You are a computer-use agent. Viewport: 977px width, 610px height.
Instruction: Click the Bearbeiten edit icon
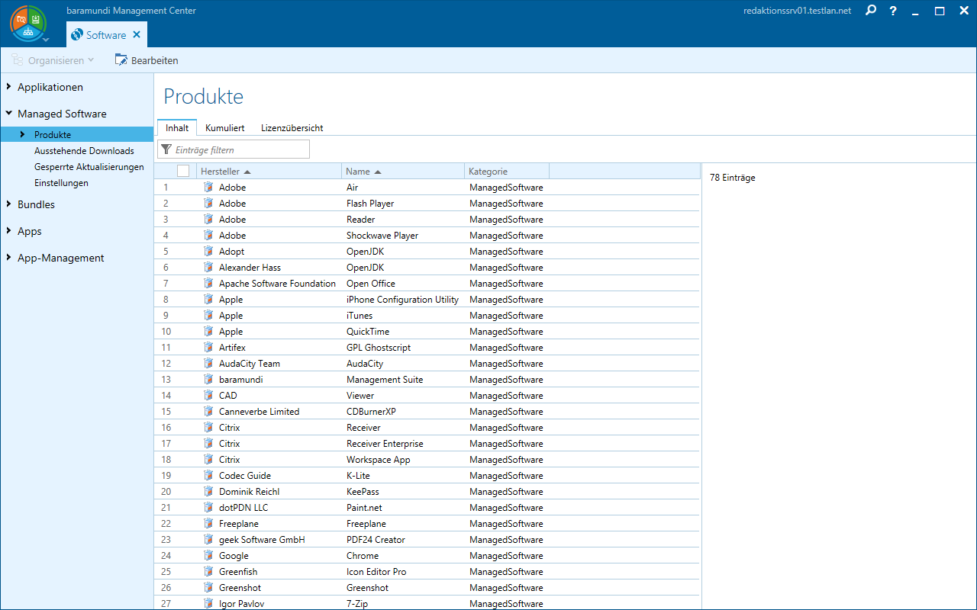click(121, 59)
